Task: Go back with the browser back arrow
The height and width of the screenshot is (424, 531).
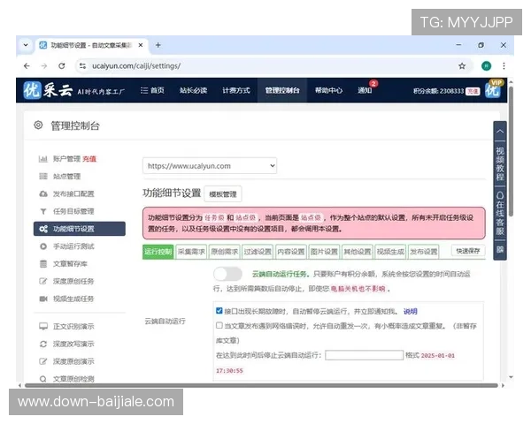Action: pos(27,66)
